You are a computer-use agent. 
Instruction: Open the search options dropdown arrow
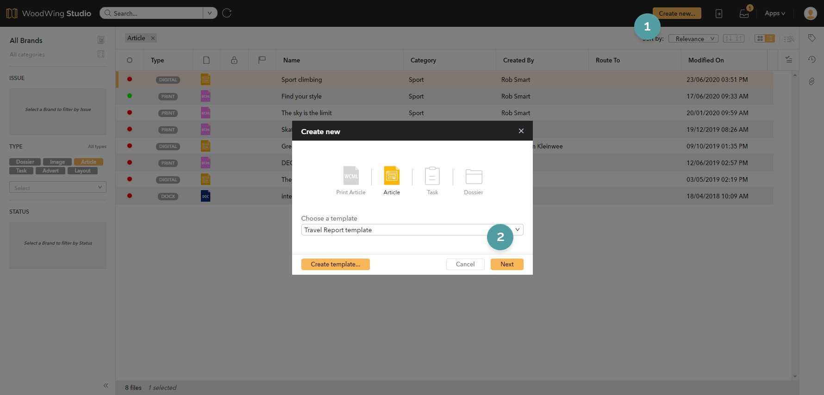210,13
